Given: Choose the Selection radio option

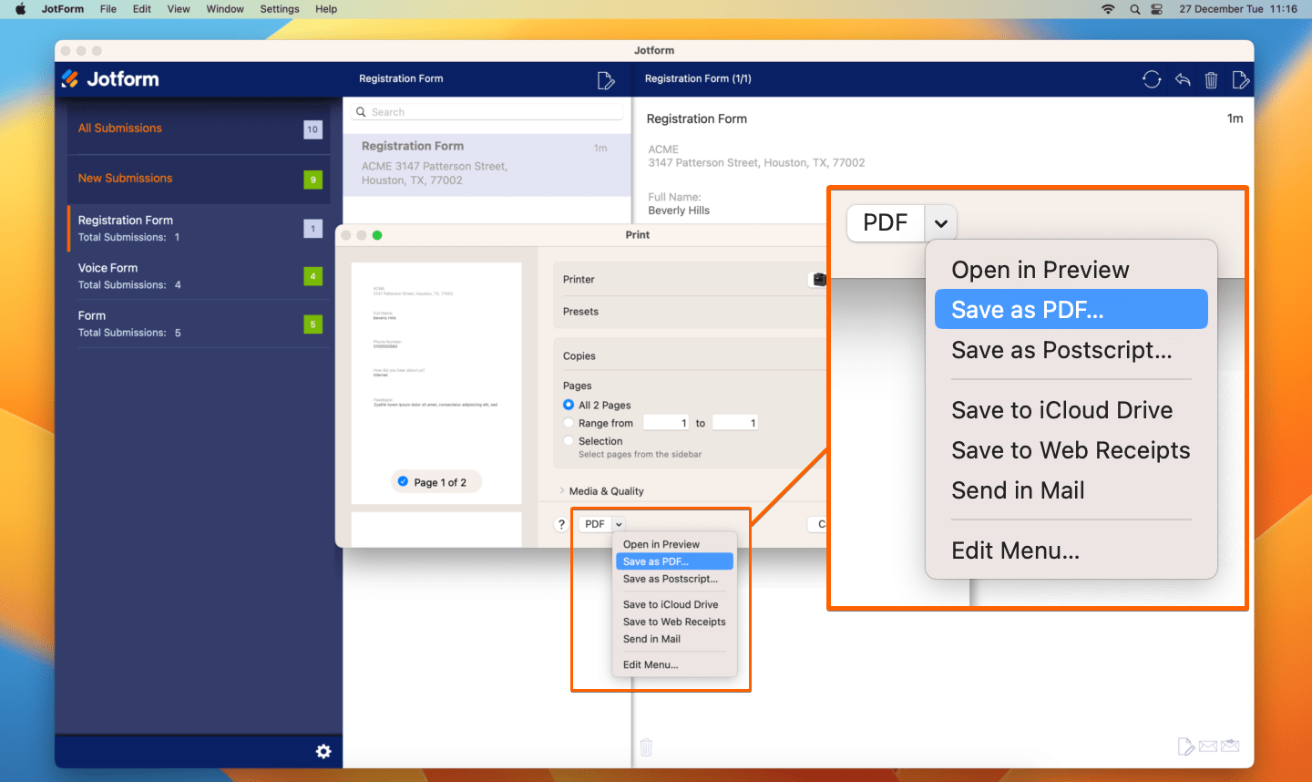Looking at the screenshot, I should coord(569,441).
